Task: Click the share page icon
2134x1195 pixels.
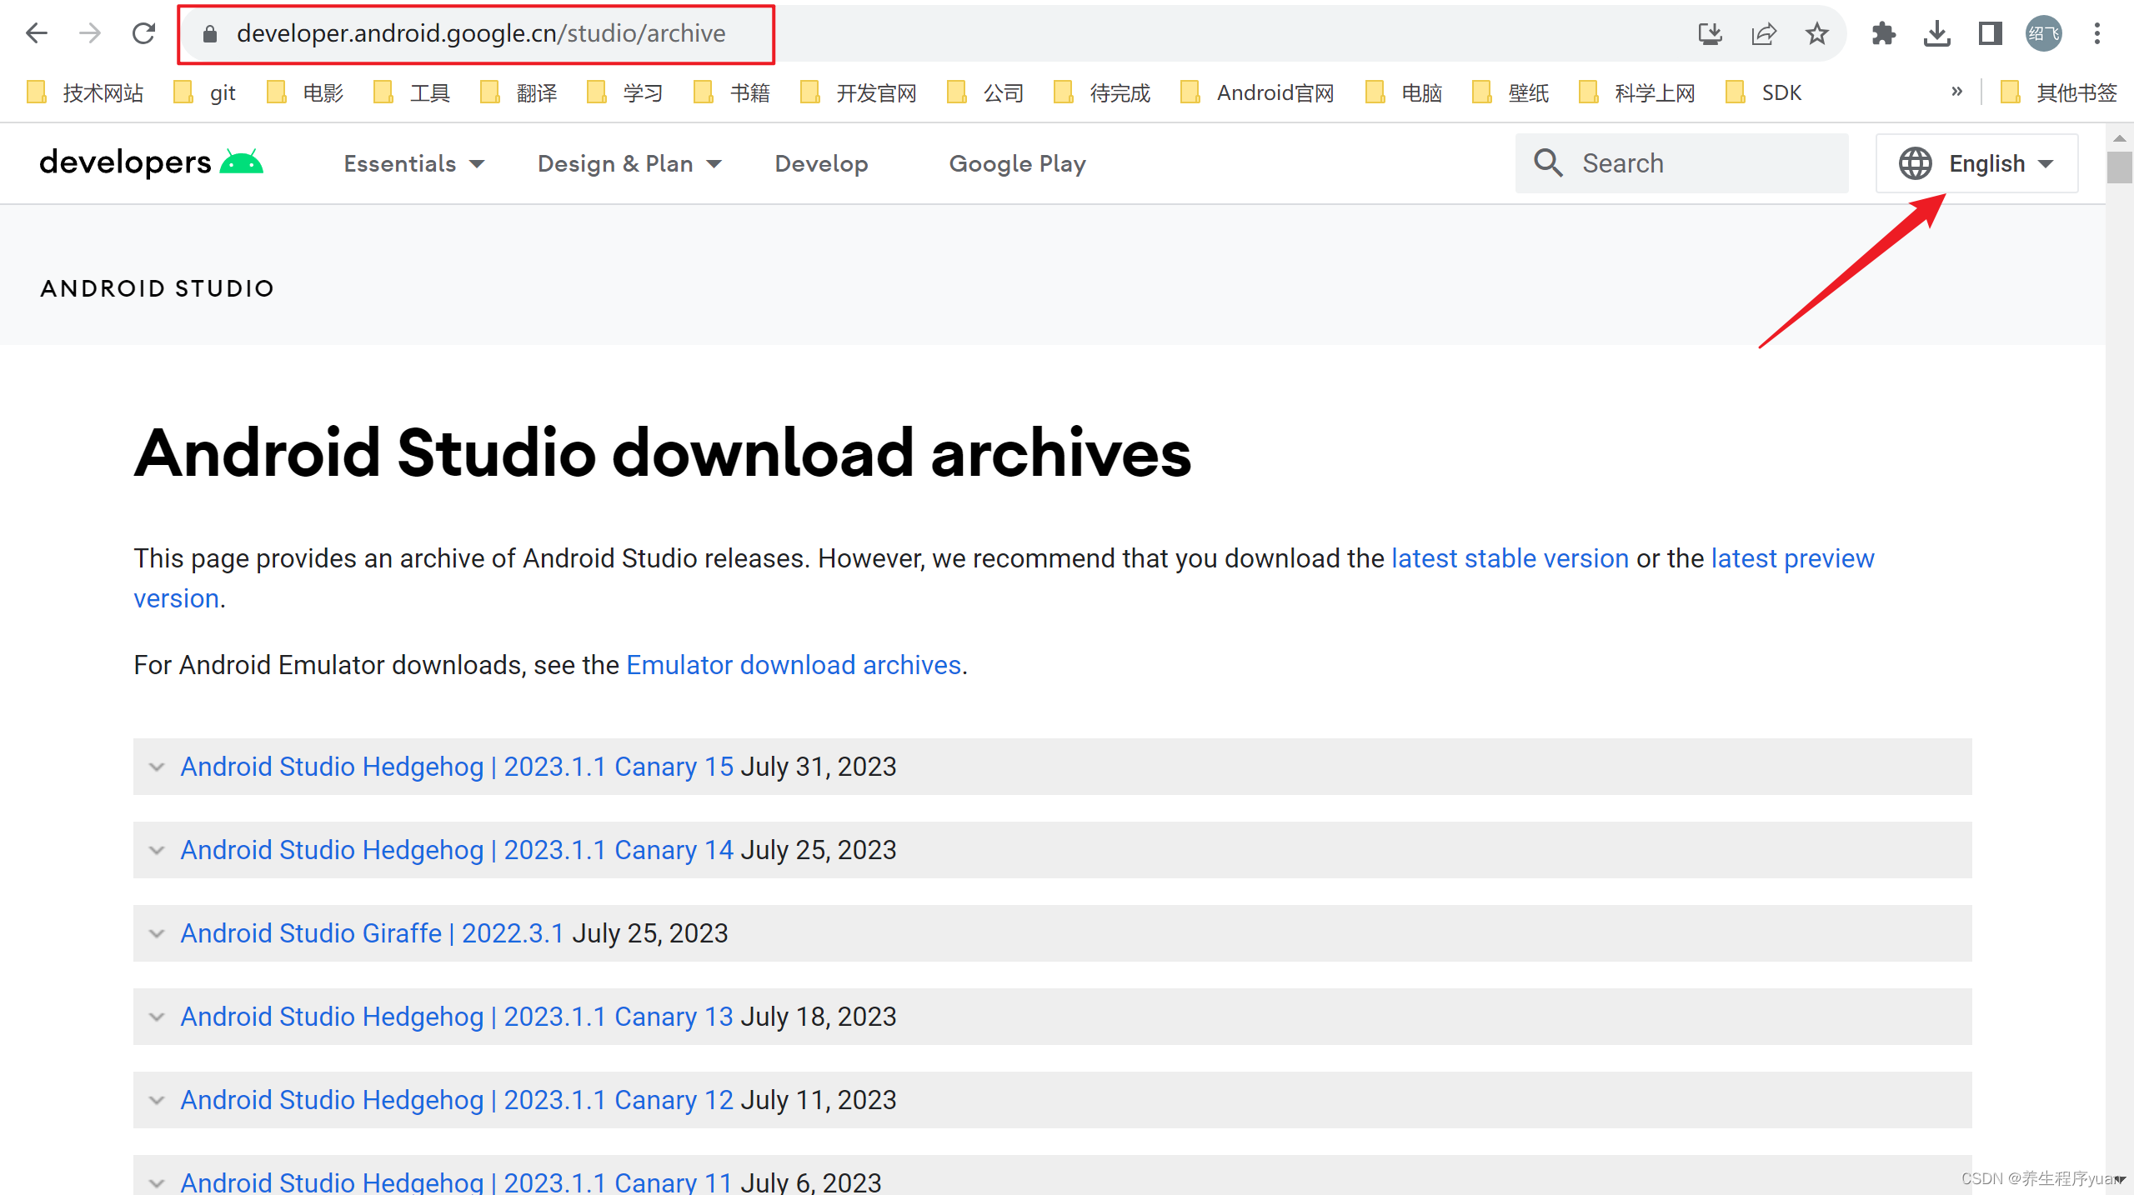Action: pyautogui.click(x=1764, y=33)
